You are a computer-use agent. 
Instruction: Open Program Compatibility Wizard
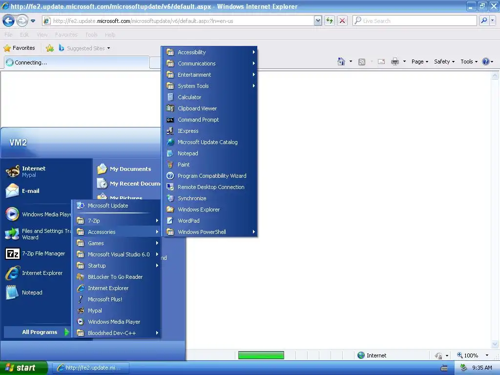coord(209,176)
